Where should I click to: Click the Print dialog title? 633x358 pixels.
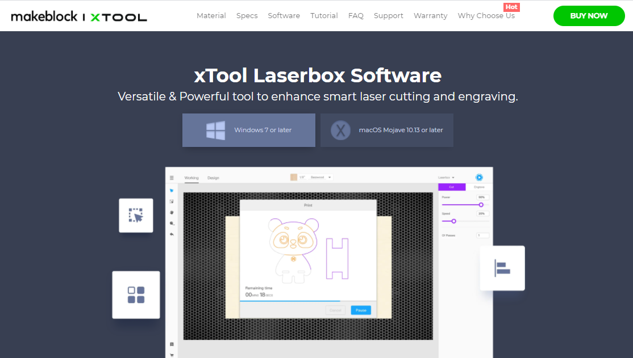(x=308, y=205)
